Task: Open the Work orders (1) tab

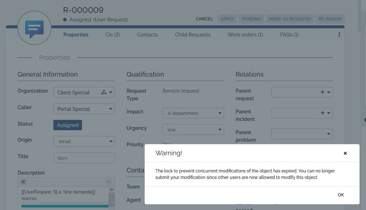Action: [x=245, y=35]
